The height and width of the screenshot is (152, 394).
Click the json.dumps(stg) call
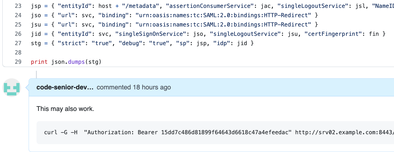pos(76,62)
